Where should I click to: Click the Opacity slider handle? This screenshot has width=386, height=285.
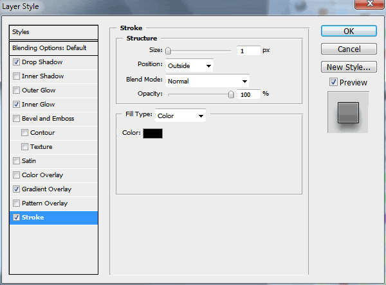point(231,94)
